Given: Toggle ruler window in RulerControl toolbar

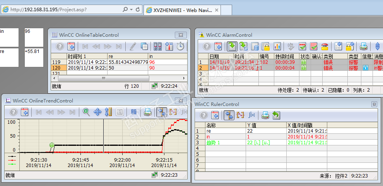Looking at the screenshot, I should pyautogui.click(x=229, y=115).
